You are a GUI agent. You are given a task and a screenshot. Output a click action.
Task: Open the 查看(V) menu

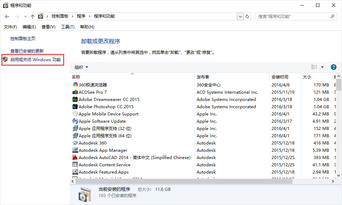(x=49, y=27)
